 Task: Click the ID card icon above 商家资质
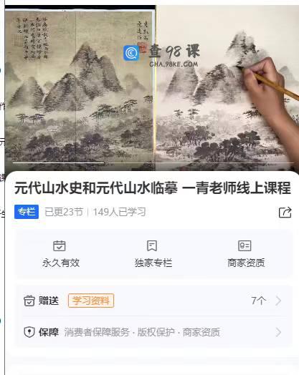[x=245, y=245]
